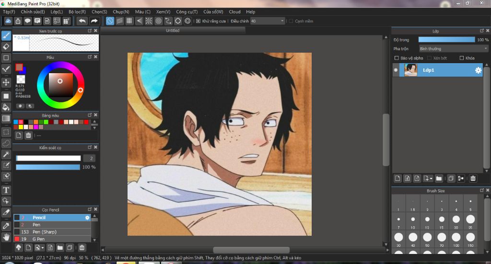Select G Pen brush
The height and width of the screenshot is (264, 491).
coord(52,239)
